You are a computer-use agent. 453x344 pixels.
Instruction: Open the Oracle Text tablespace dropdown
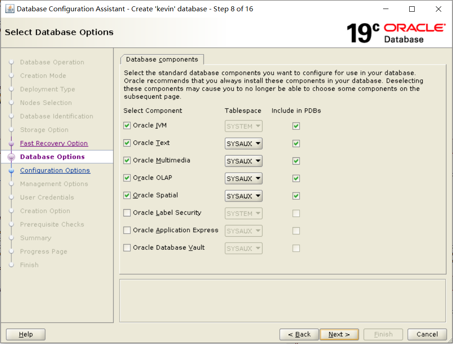coord(244,143)
